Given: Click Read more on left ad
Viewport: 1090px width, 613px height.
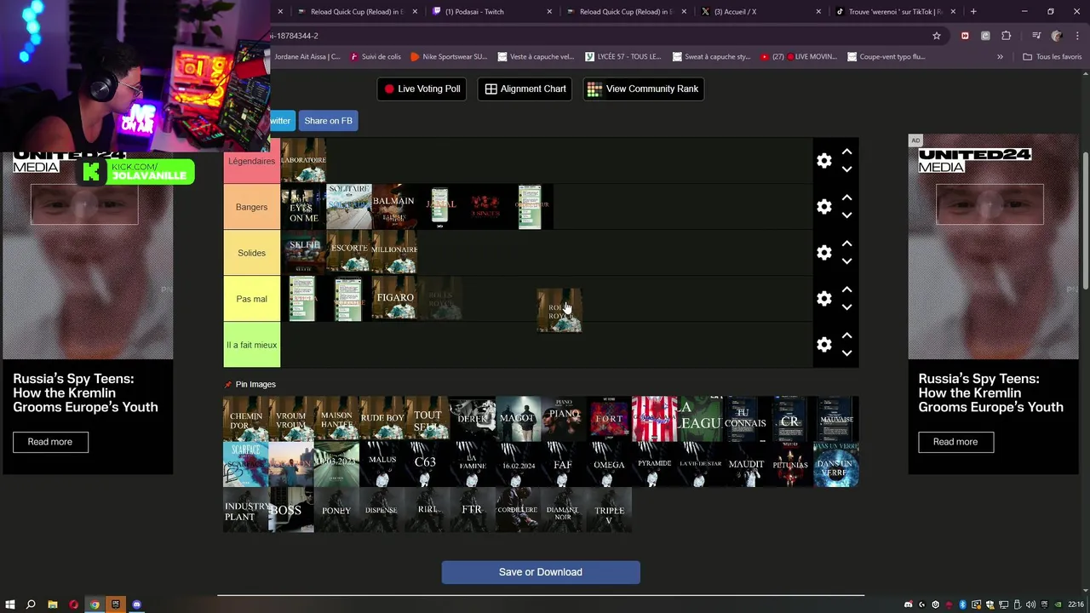Looking at the screenshot, I should [50, 442].
